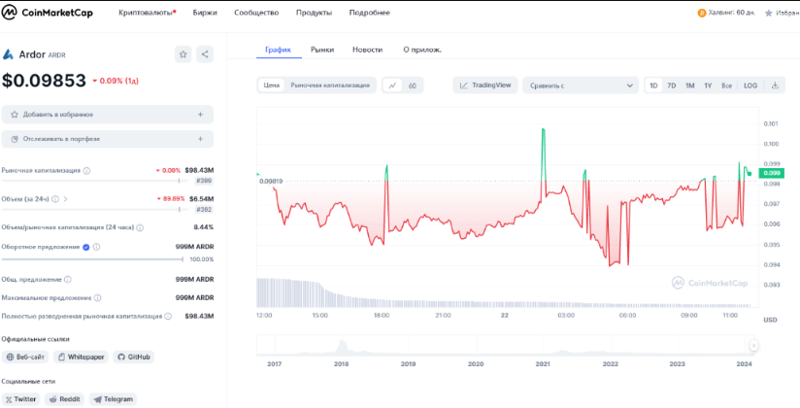This screenshot has width=800, height=408.
Task: Show info for Оборотное предложение
Action: point(96,247)
